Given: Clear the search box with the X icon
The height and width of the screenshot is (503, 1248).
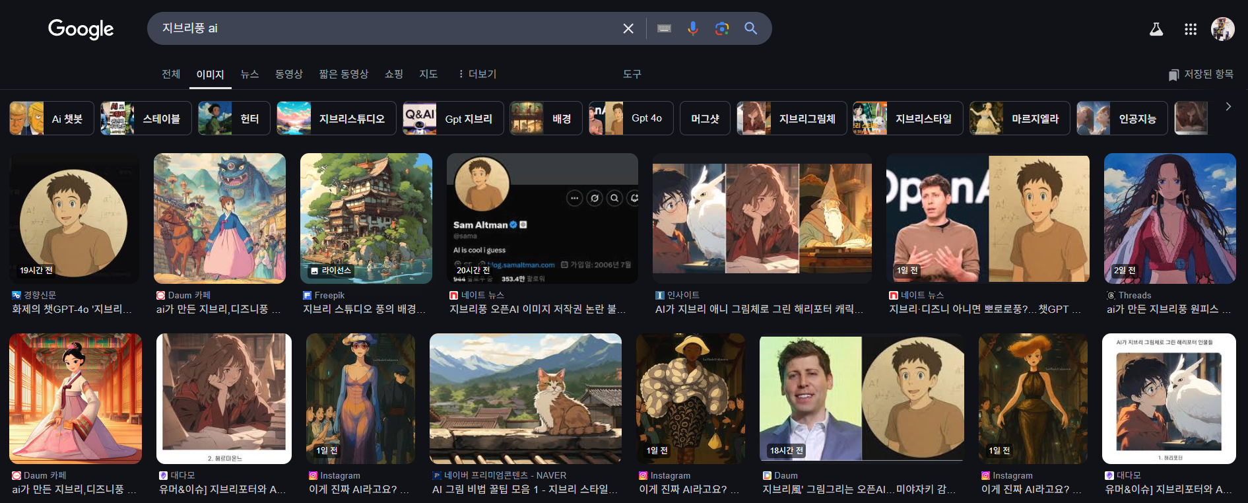Looking at the screenshot, I should [x=628, y=28].
